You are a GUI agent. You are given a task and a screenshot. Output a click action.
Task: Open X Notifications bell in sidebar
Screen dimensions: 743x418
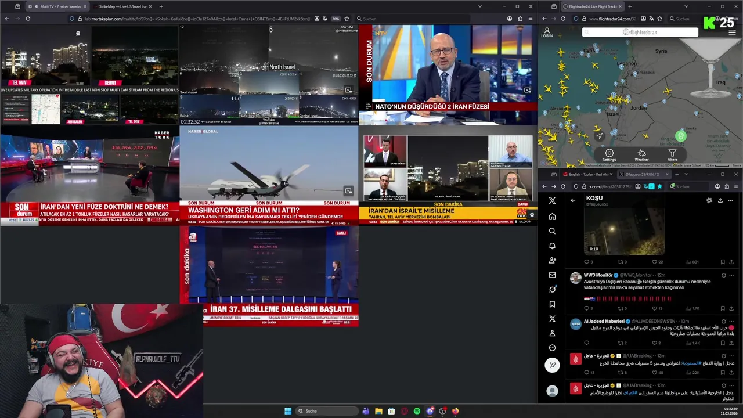coord(552,246)
